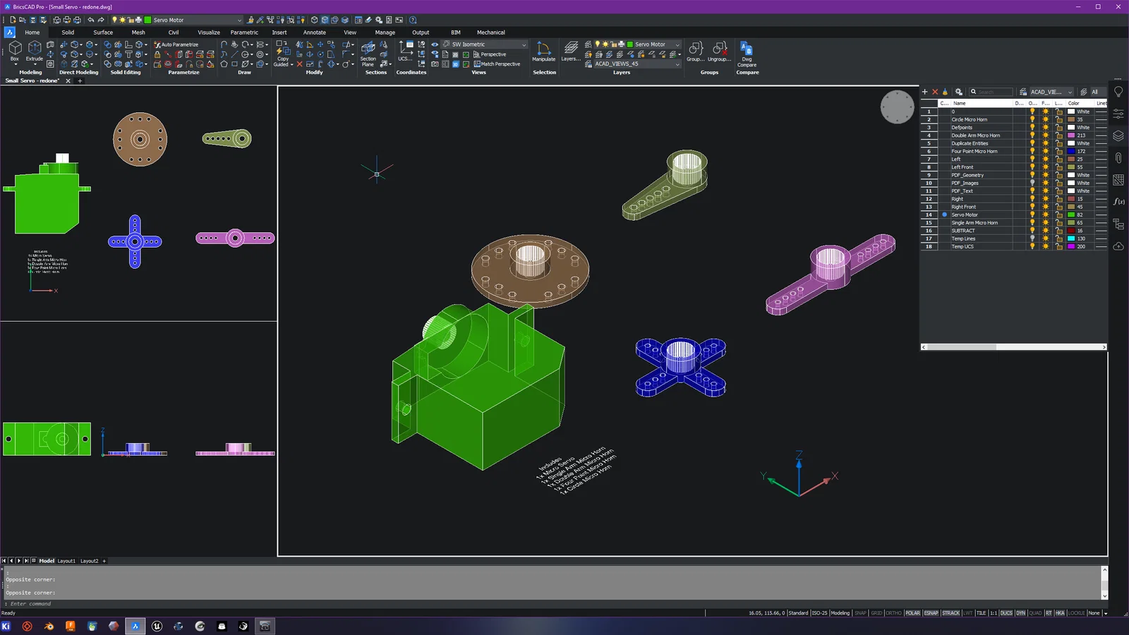This screenshot has height=635, width=1129.
Task: Click the Manipulate selection tool
Action: pos(543,52)
